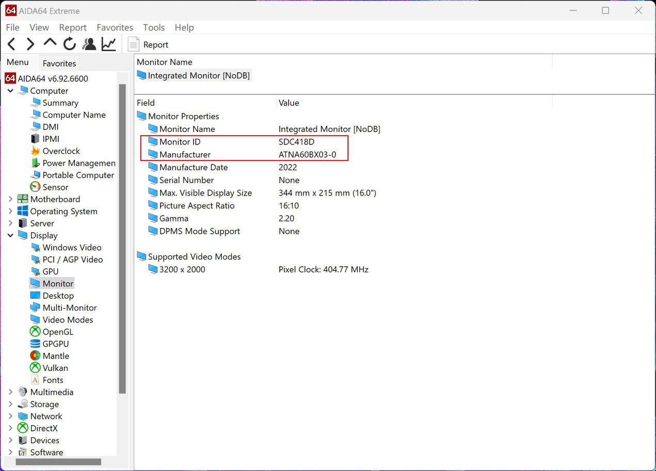Expand the Operating System tree node
This screenshot has width=656, height=471.
[10, 211]
